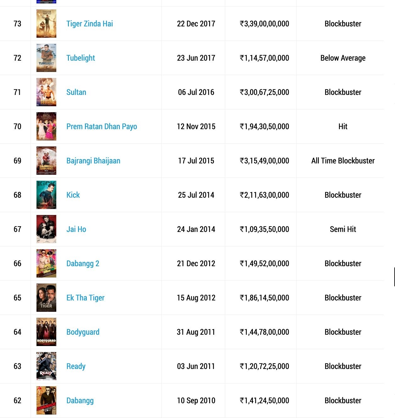Click the Dabangg 2 poster thumbnail

[x=46, y=263]
